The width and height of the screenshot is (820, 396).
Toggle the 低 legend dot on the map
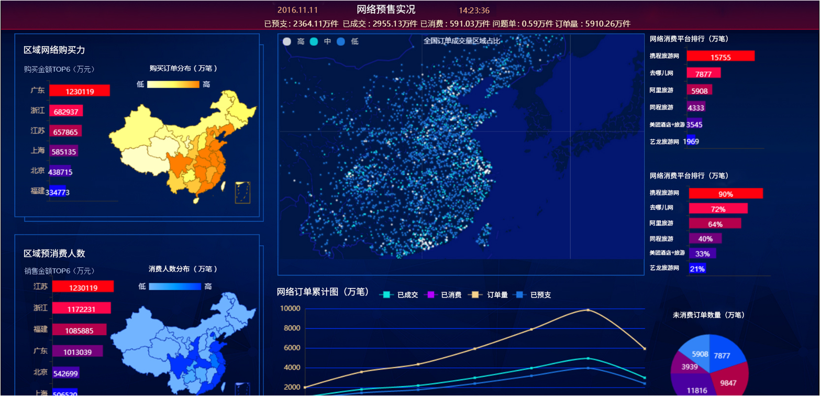pyautogui.click(x=340, y=42)
